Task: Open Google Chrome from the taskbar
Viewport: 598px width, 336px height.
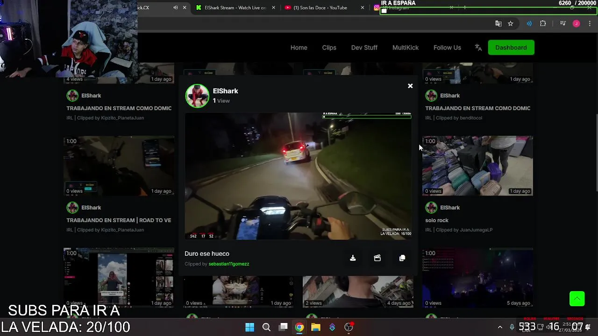Action: 299,327
